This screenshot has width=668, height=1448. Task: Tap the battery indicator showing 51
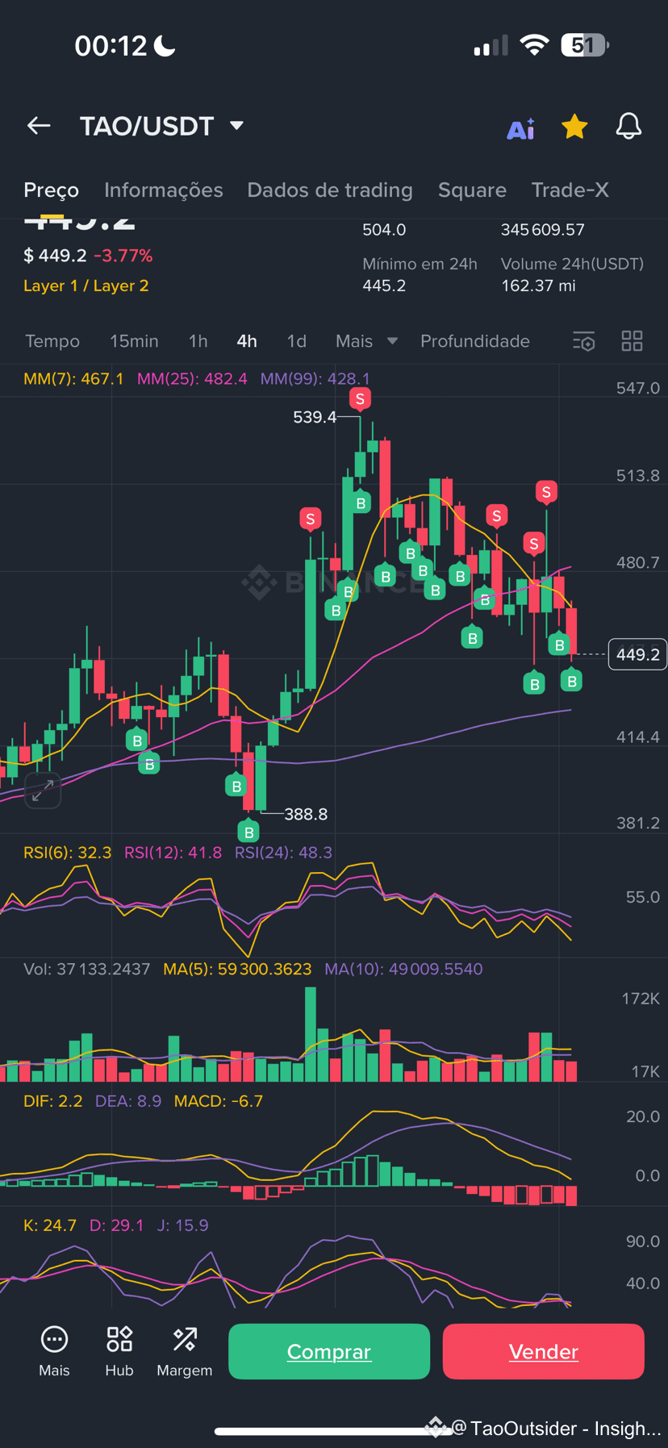(x=586, y=45)
